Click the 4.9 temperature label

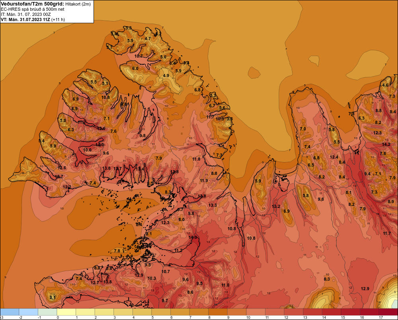tap(166, 76)
